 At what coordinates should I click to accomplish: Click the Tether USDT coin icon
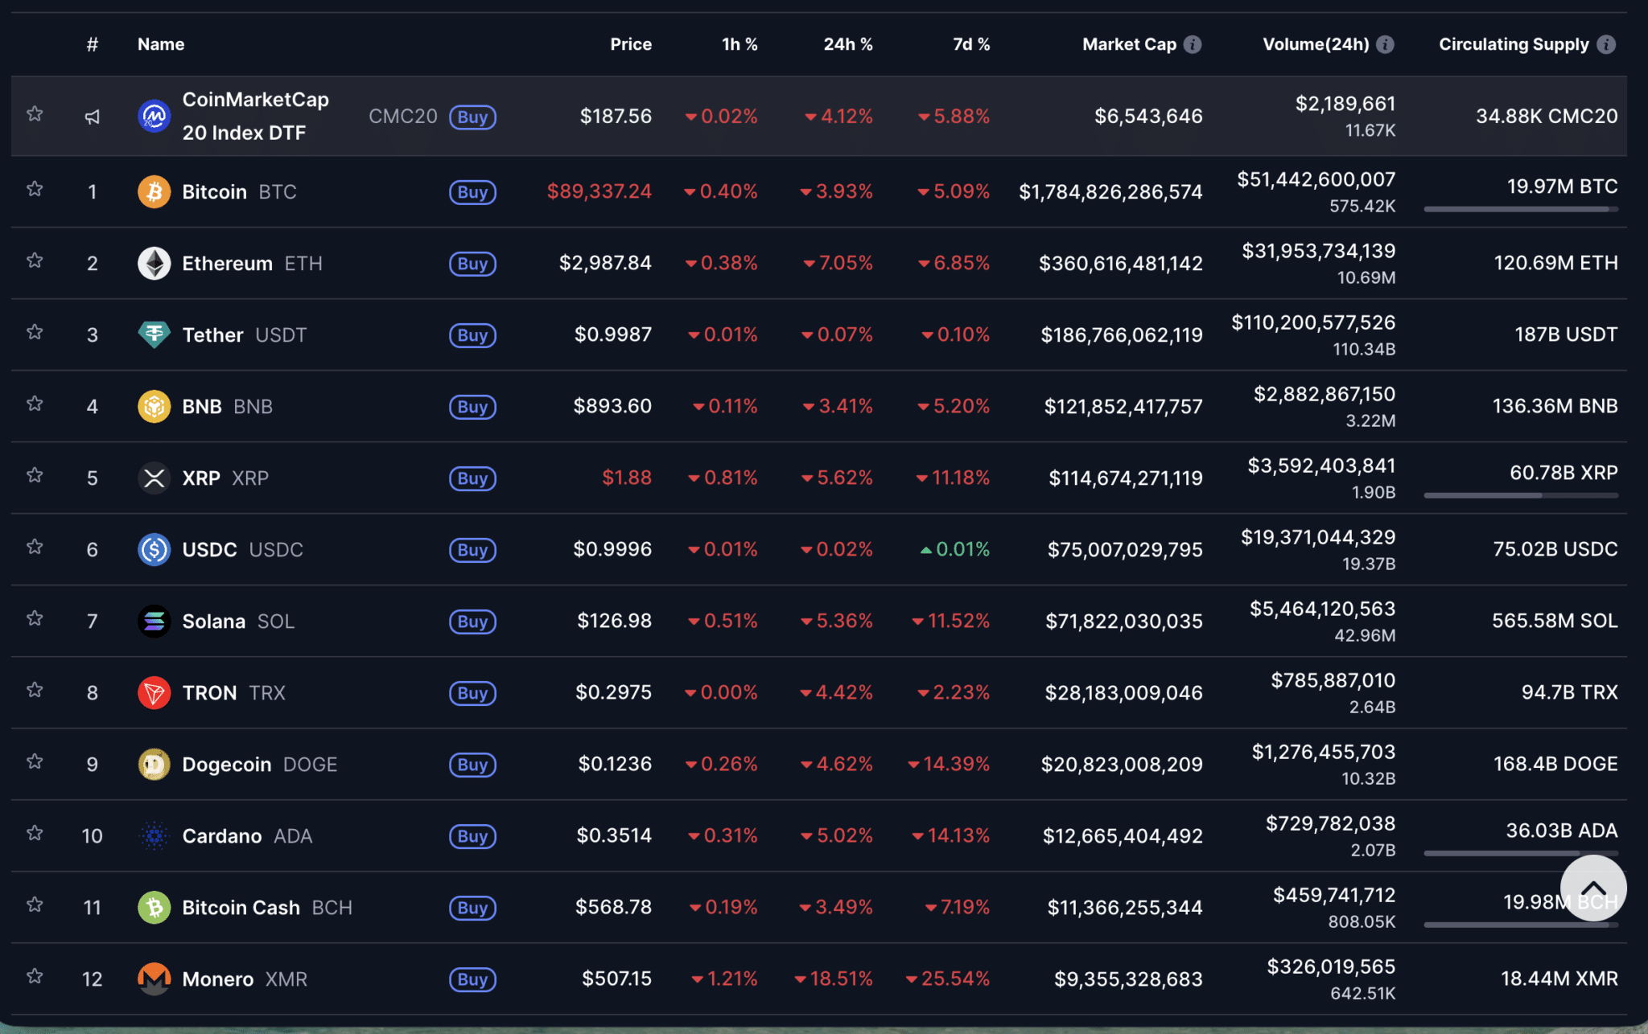(154, 334)
